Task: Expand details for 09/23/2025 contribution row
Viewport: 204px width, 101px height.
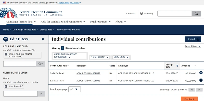Action: 201,73
